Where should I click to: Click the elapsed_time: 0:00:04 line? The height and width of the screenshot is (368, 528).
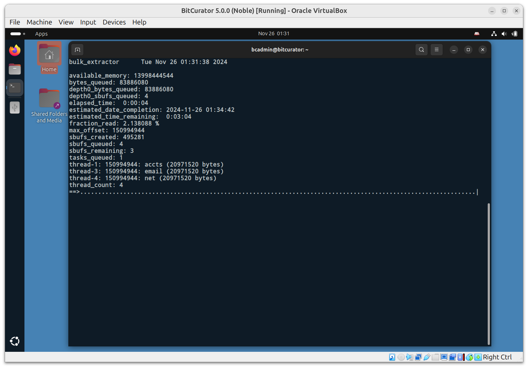coord(109,103)
